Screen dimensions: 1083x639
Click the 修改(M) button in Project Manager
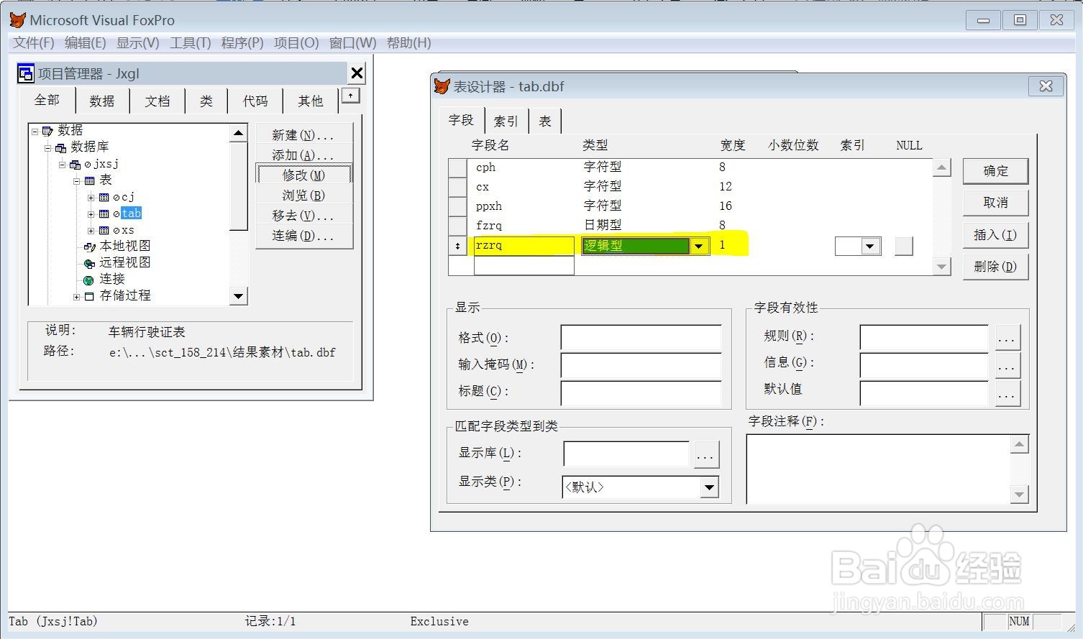(x=304, y=175)
